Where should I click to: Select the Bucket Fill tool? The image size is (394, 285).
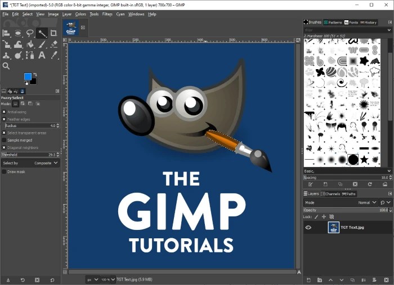(x=30, y=44)
